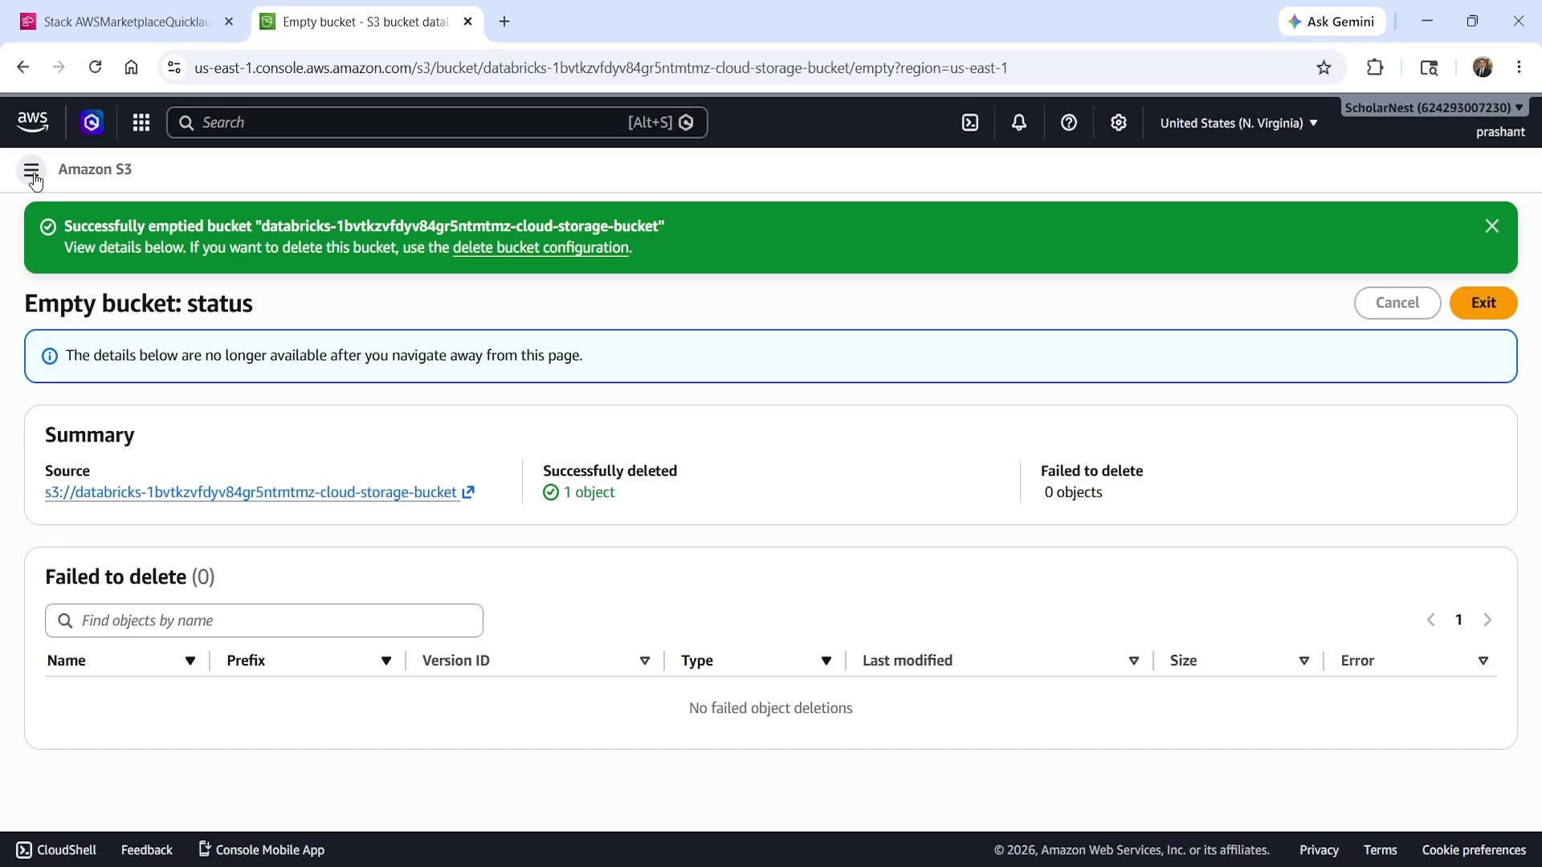Close the Stack AWSMarketplaceQuicklaunch tab
The height and width of the screenshot is (867, 1542).
click(x=229, y=22)
